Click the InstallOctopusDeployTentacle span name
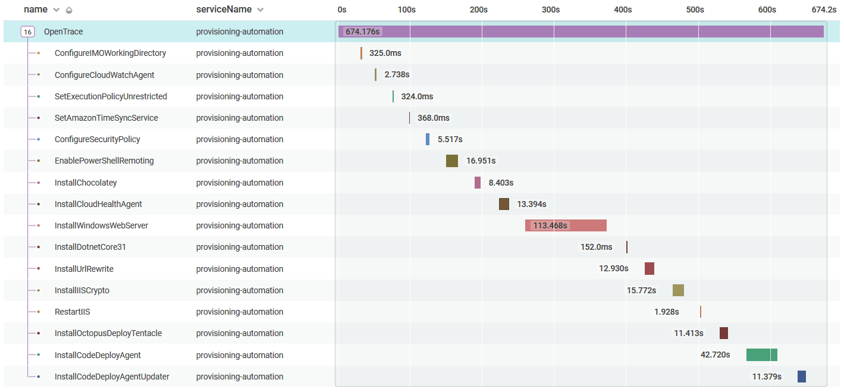Image resolution: width=844 pixels, height=392 pixels. (x=108, y=333)
